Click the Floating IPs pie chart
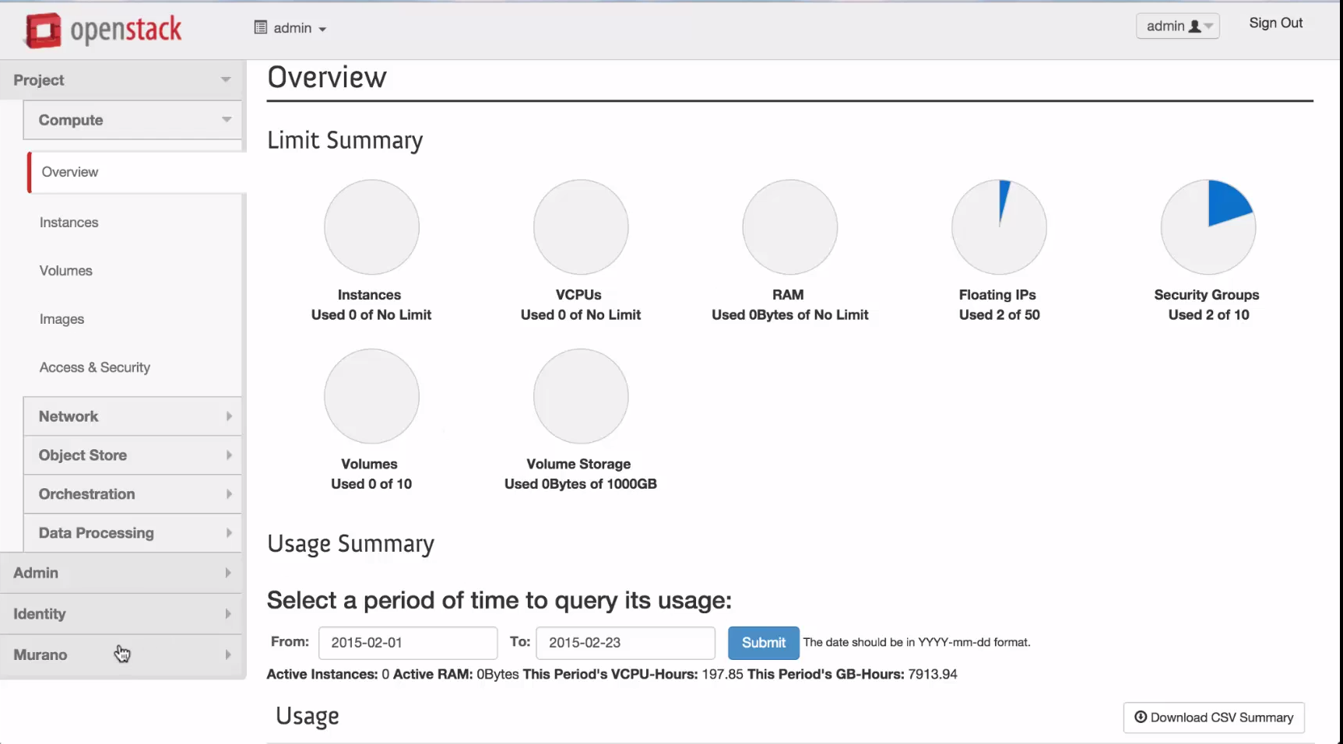The height and width of the screenshot is (744, 1343). click(999, 227)
